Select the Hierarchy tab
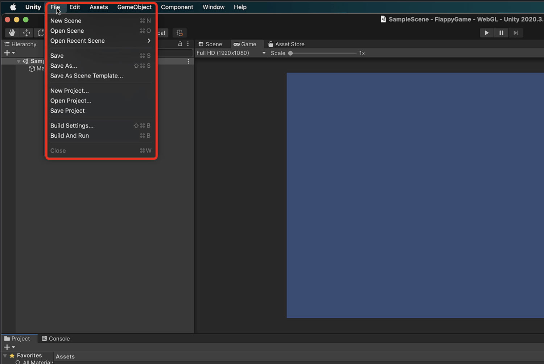This screenshot has width=544, height=364. 20,44
